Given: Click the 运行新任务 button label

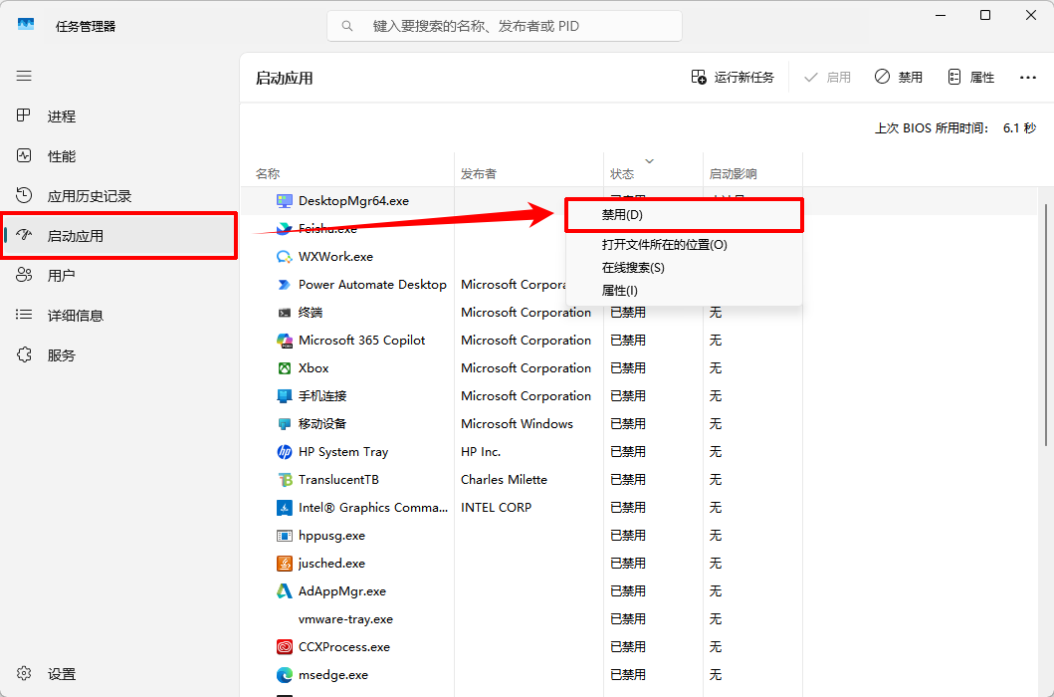Looking at the screenshot, I should tap(744, 78).
